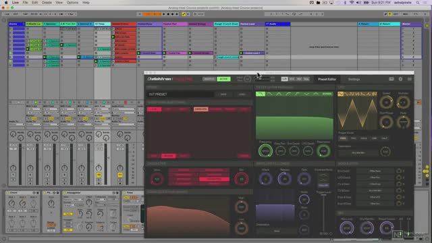Select the Master track header
432x243 pixels.
click(x=411, y=24)
